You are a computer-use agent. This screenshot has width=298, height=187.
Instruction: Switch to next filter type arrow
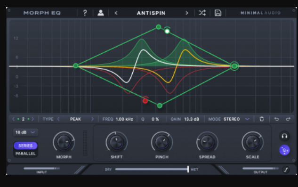(92, 119)
